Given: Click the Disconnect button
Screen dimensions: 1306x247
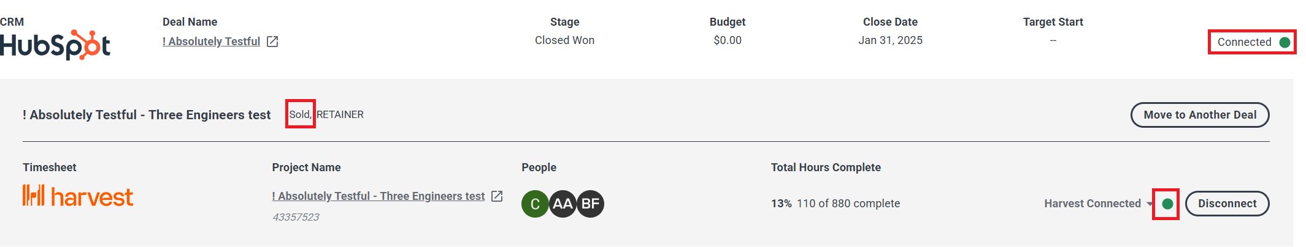Looking at the screenshot, I should click(x=1227, y=204).
